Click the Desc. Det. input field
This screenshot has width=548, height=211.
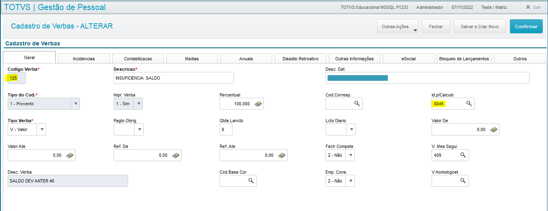click(427, 78)
